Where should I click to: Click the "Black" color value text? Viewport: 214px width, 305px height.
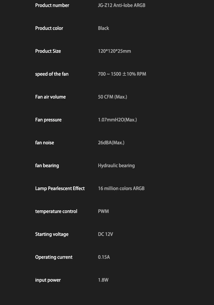pos(103,28)
